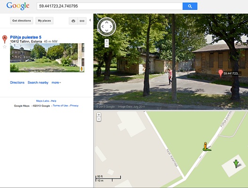Click the coordinates search input field

110,6
